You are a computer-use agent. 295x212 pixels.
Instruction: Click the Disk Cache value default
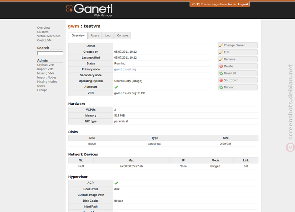118,201
